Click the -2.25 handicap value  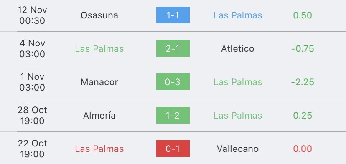click(x=303, y=82)
